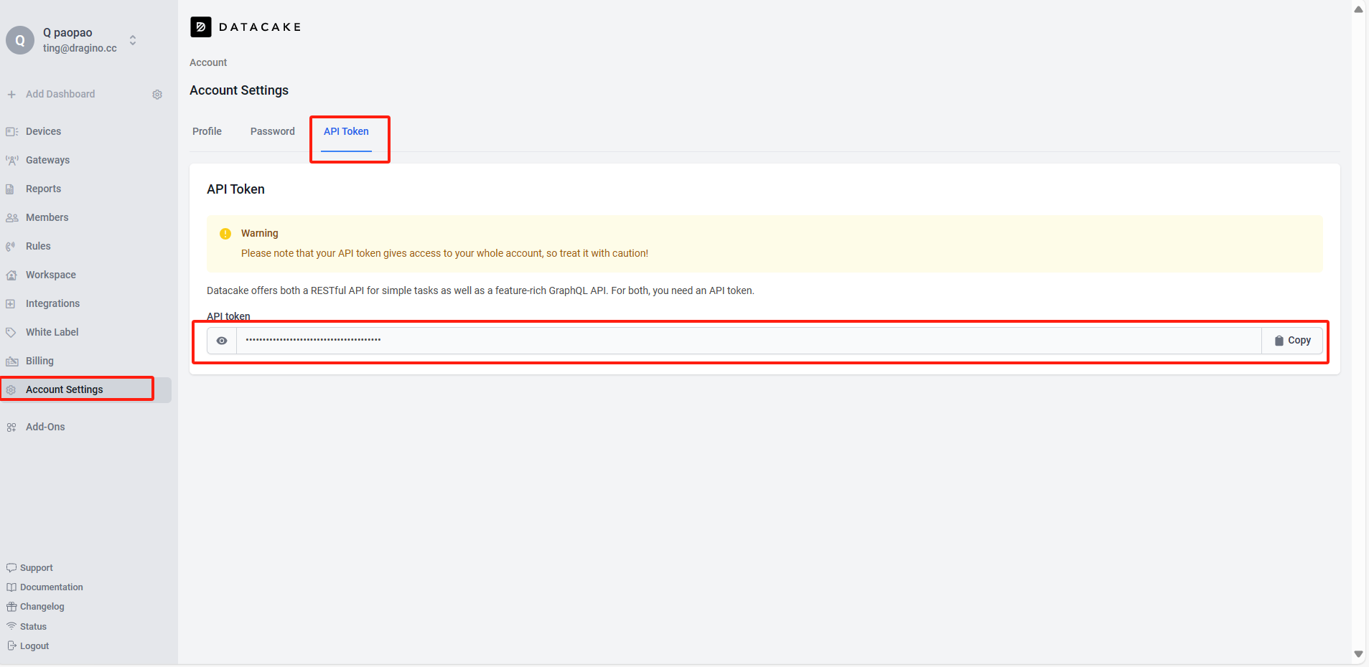
Task: Click the scrollbar down arrow
Action: [1358, 654]
